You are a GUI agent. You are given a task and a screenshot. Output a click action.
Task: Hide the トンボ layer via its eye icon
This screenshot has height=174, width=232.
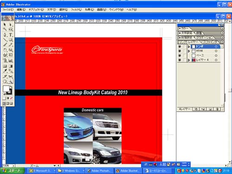180,46
